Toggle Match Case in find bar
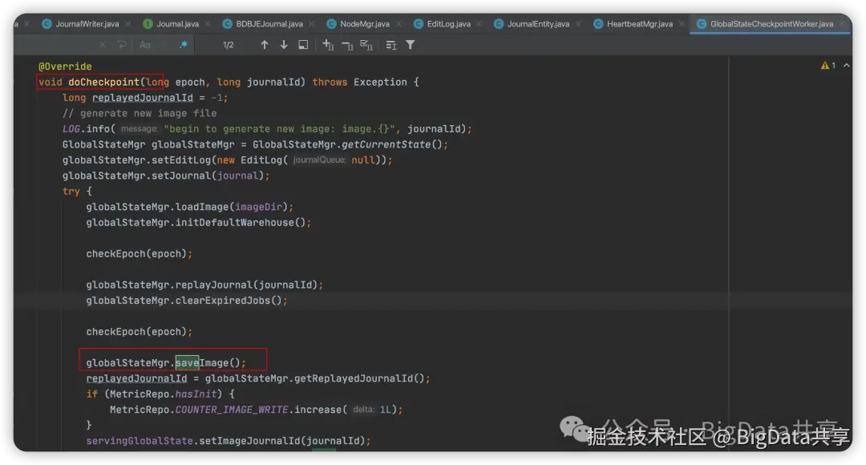This screenshot has width=866, height=465. click(x=144, y=45)
